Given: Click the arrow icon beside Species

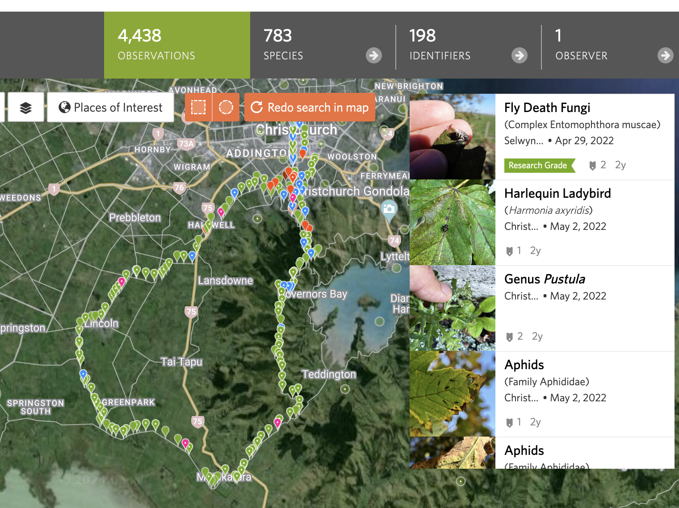Looking at the screenshot, I should coord(374,55).
